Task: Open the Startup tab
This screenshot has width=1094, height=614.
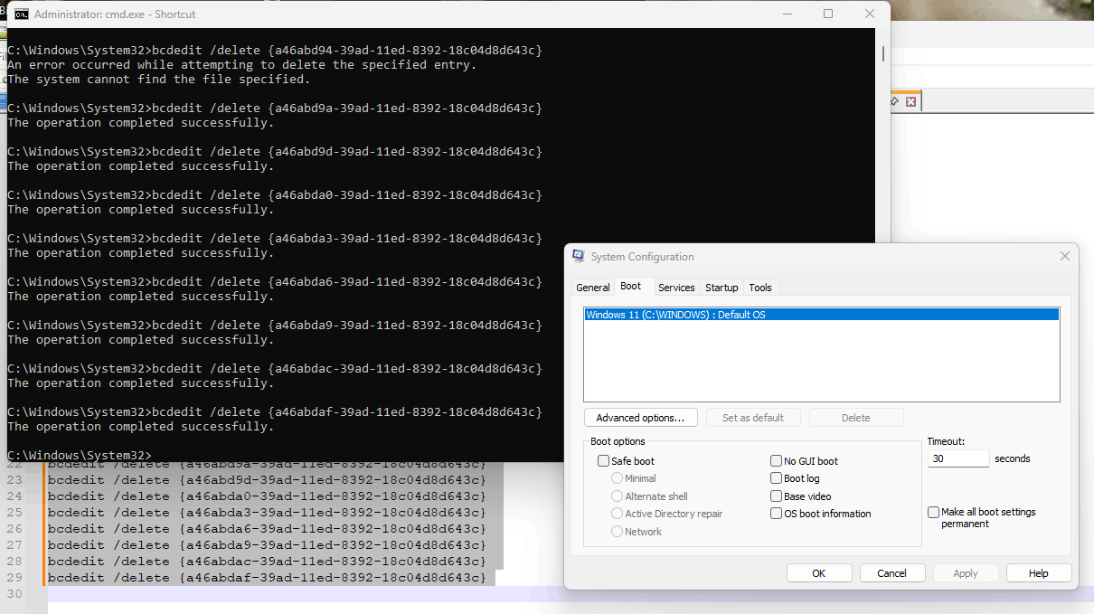Action: point(721,288)
